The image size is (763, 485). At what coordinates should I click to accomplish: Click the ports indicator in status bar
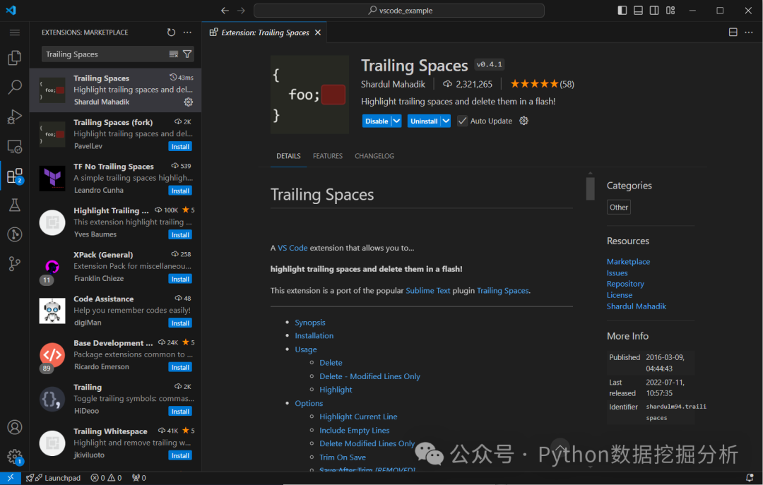click(138, 478)
